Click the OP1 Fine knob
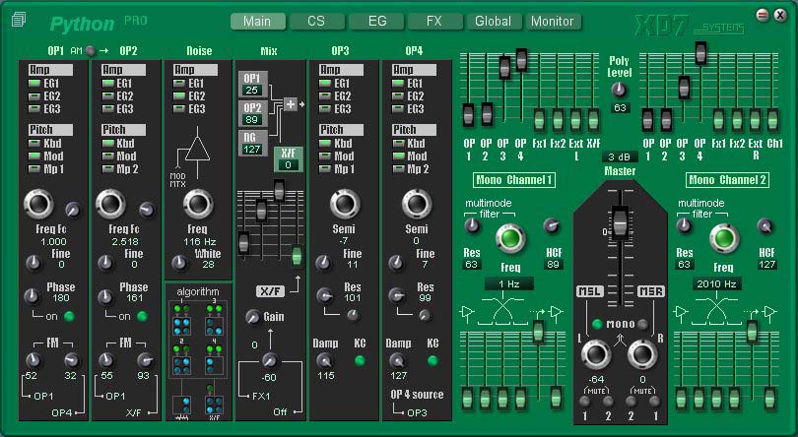 [33, 263]
